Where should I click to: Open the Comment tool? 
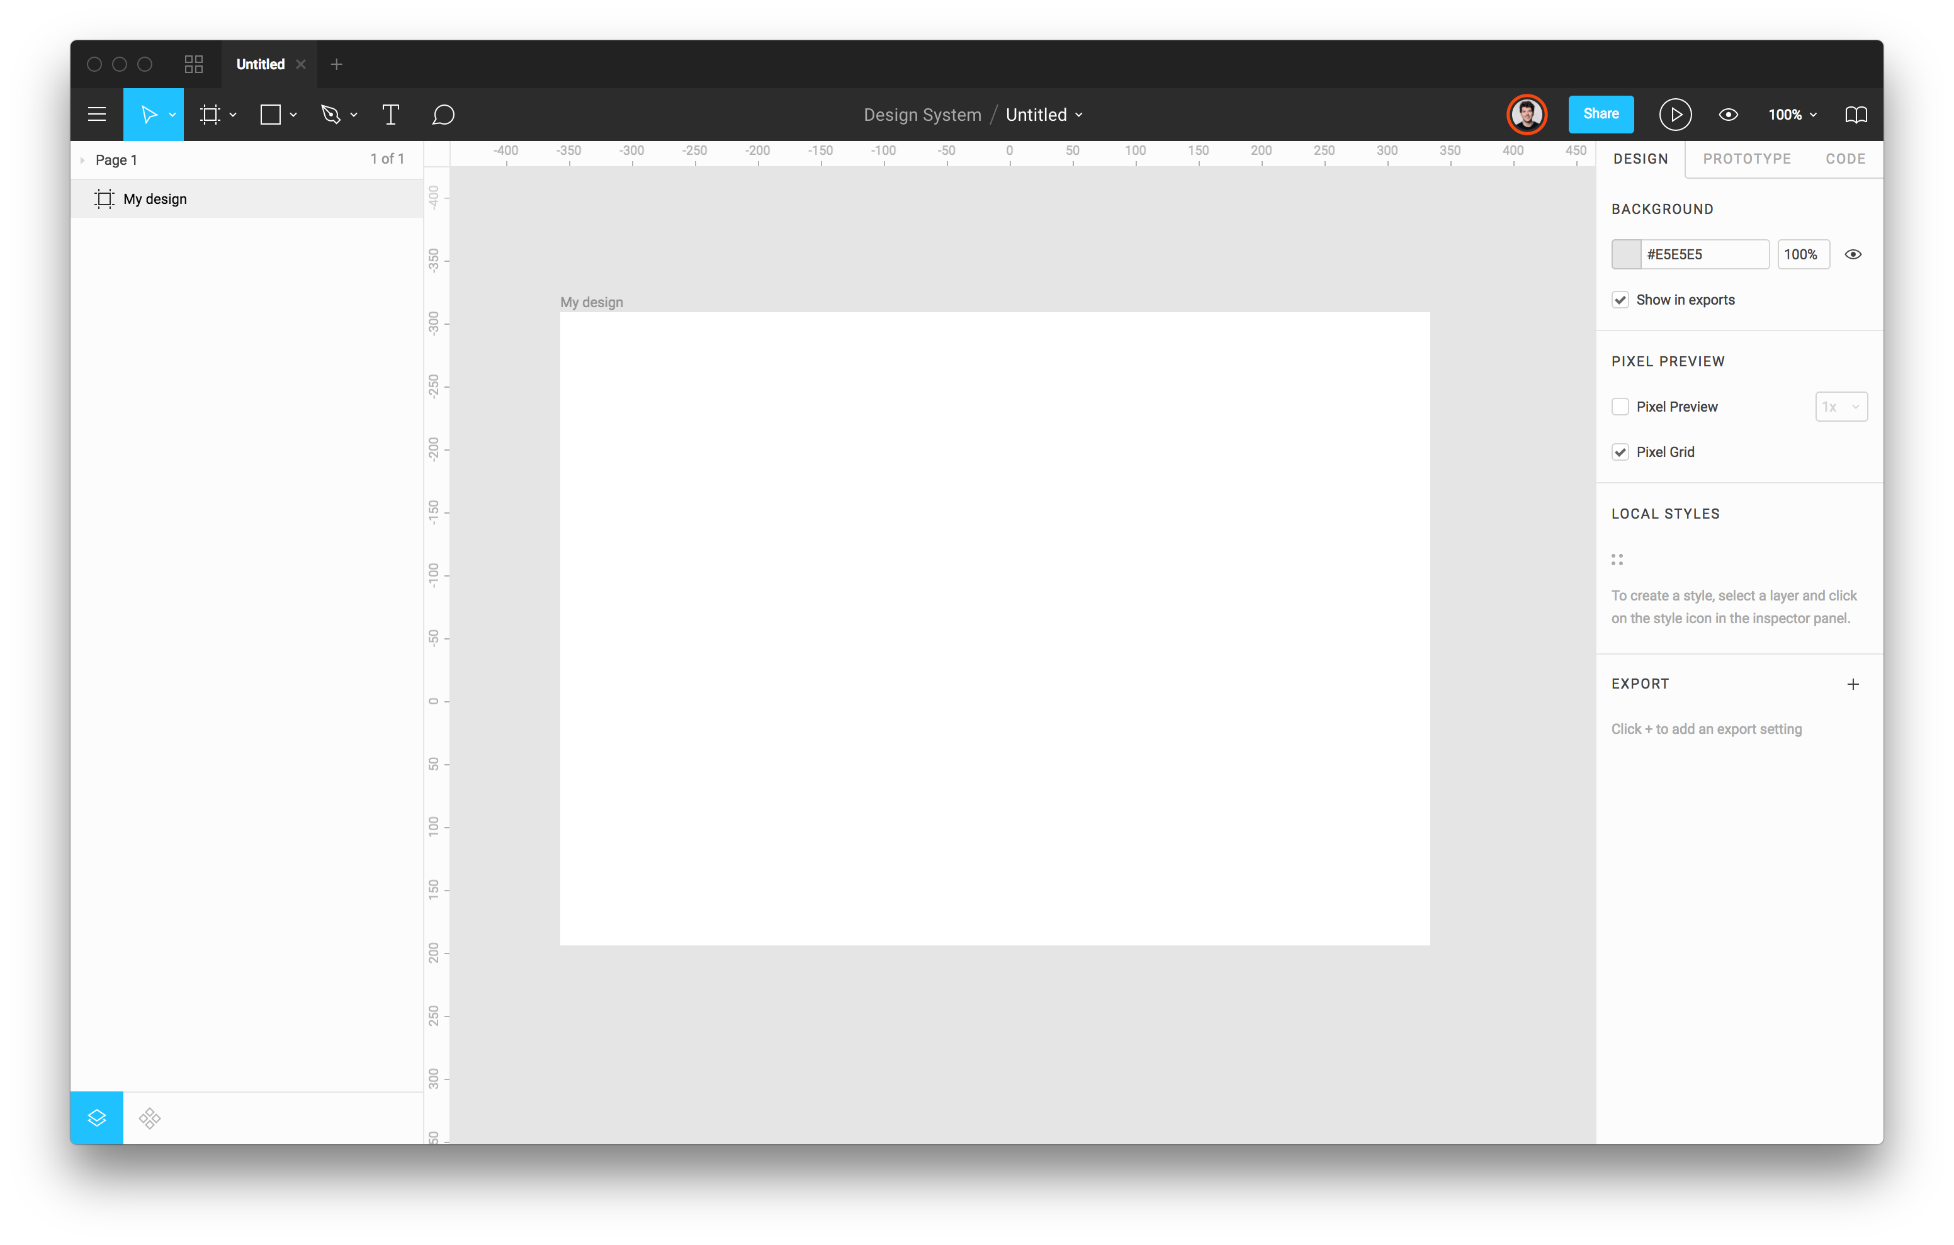click(444, 115)
